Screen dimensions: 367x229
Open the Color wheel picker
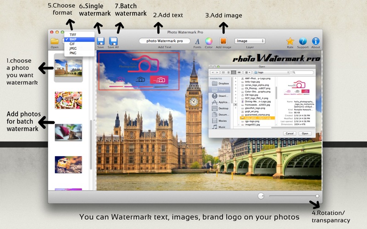tap(209, 41)
